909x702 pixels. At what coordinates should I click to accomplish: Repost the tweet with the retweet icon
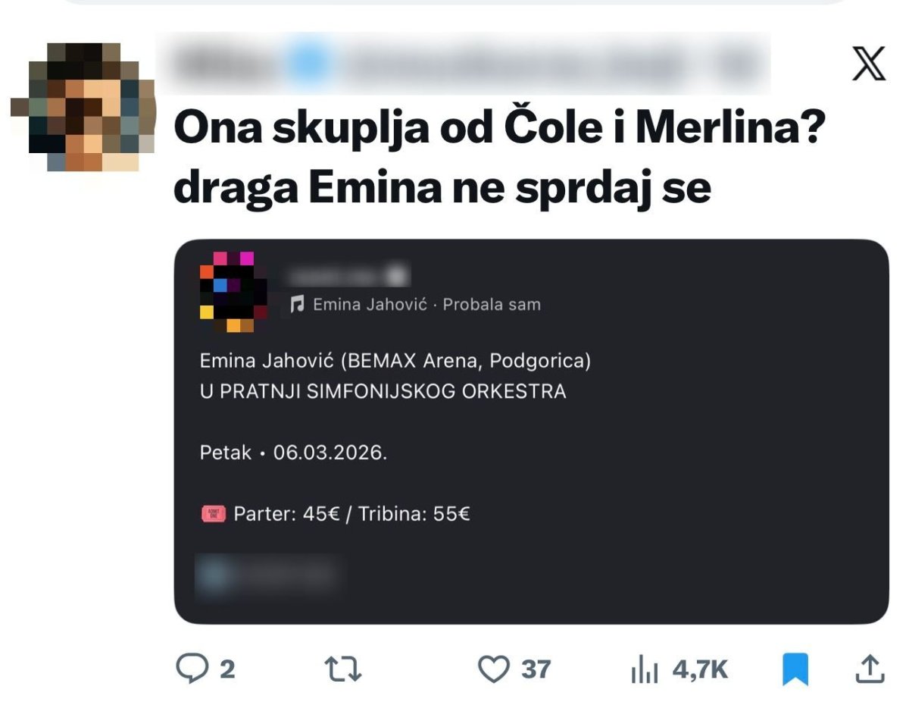(342, 669)
